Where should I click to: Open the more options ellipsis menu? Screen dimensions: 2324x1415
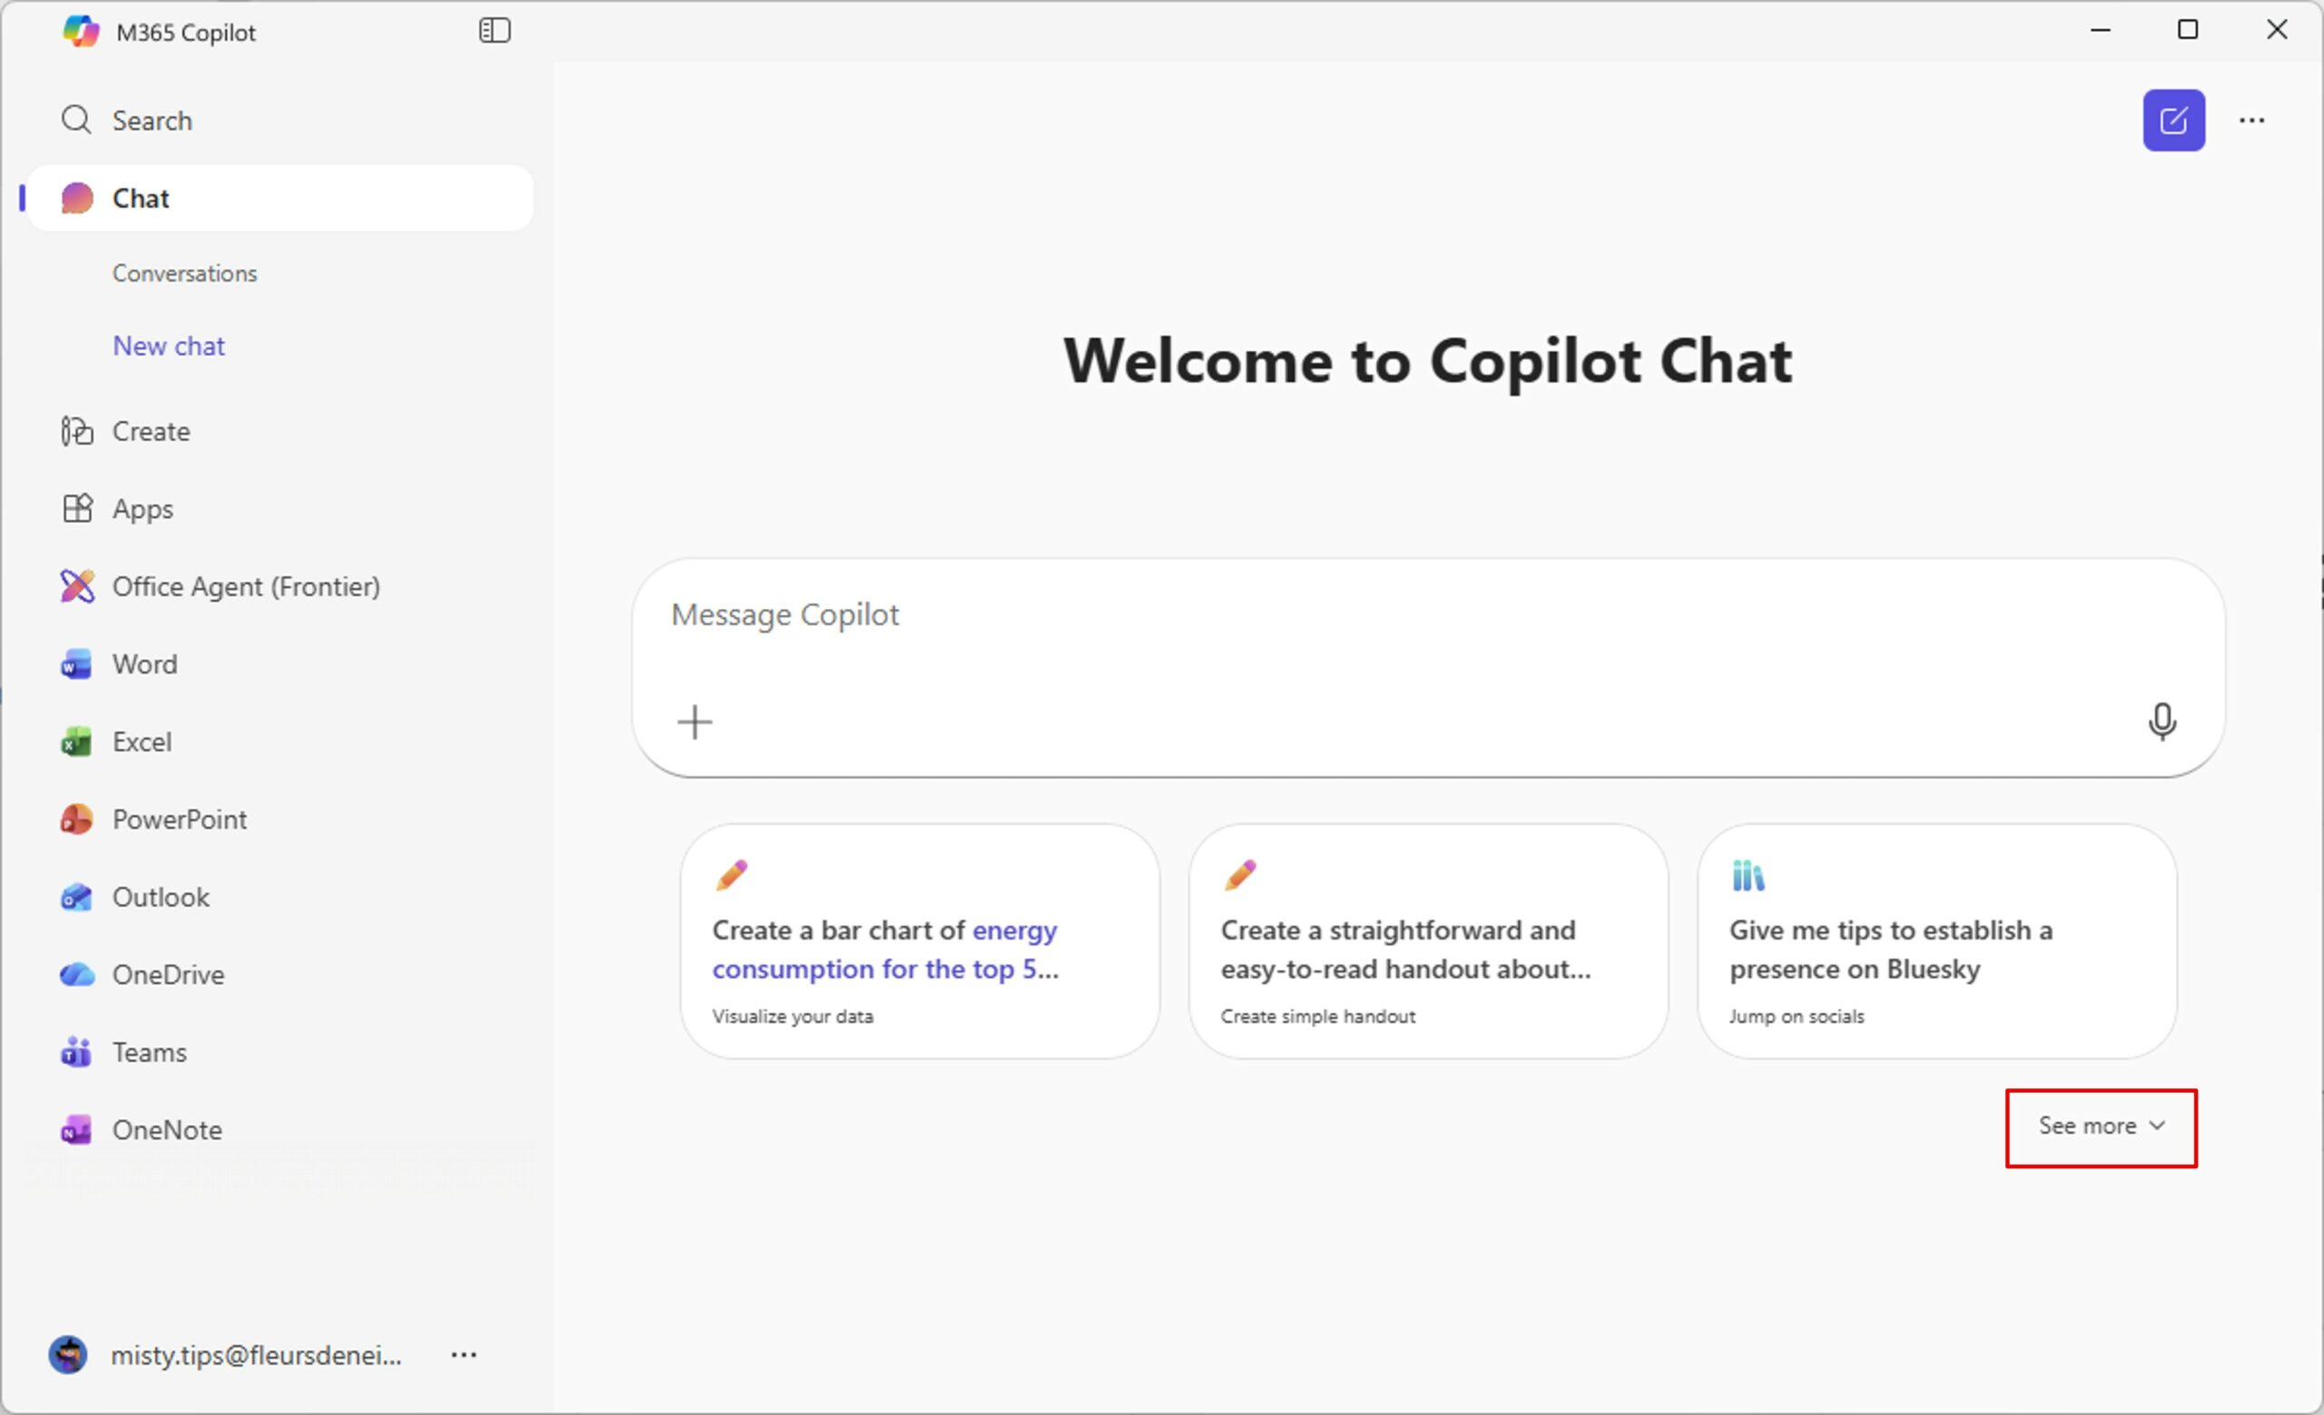tap(2252, 120)
